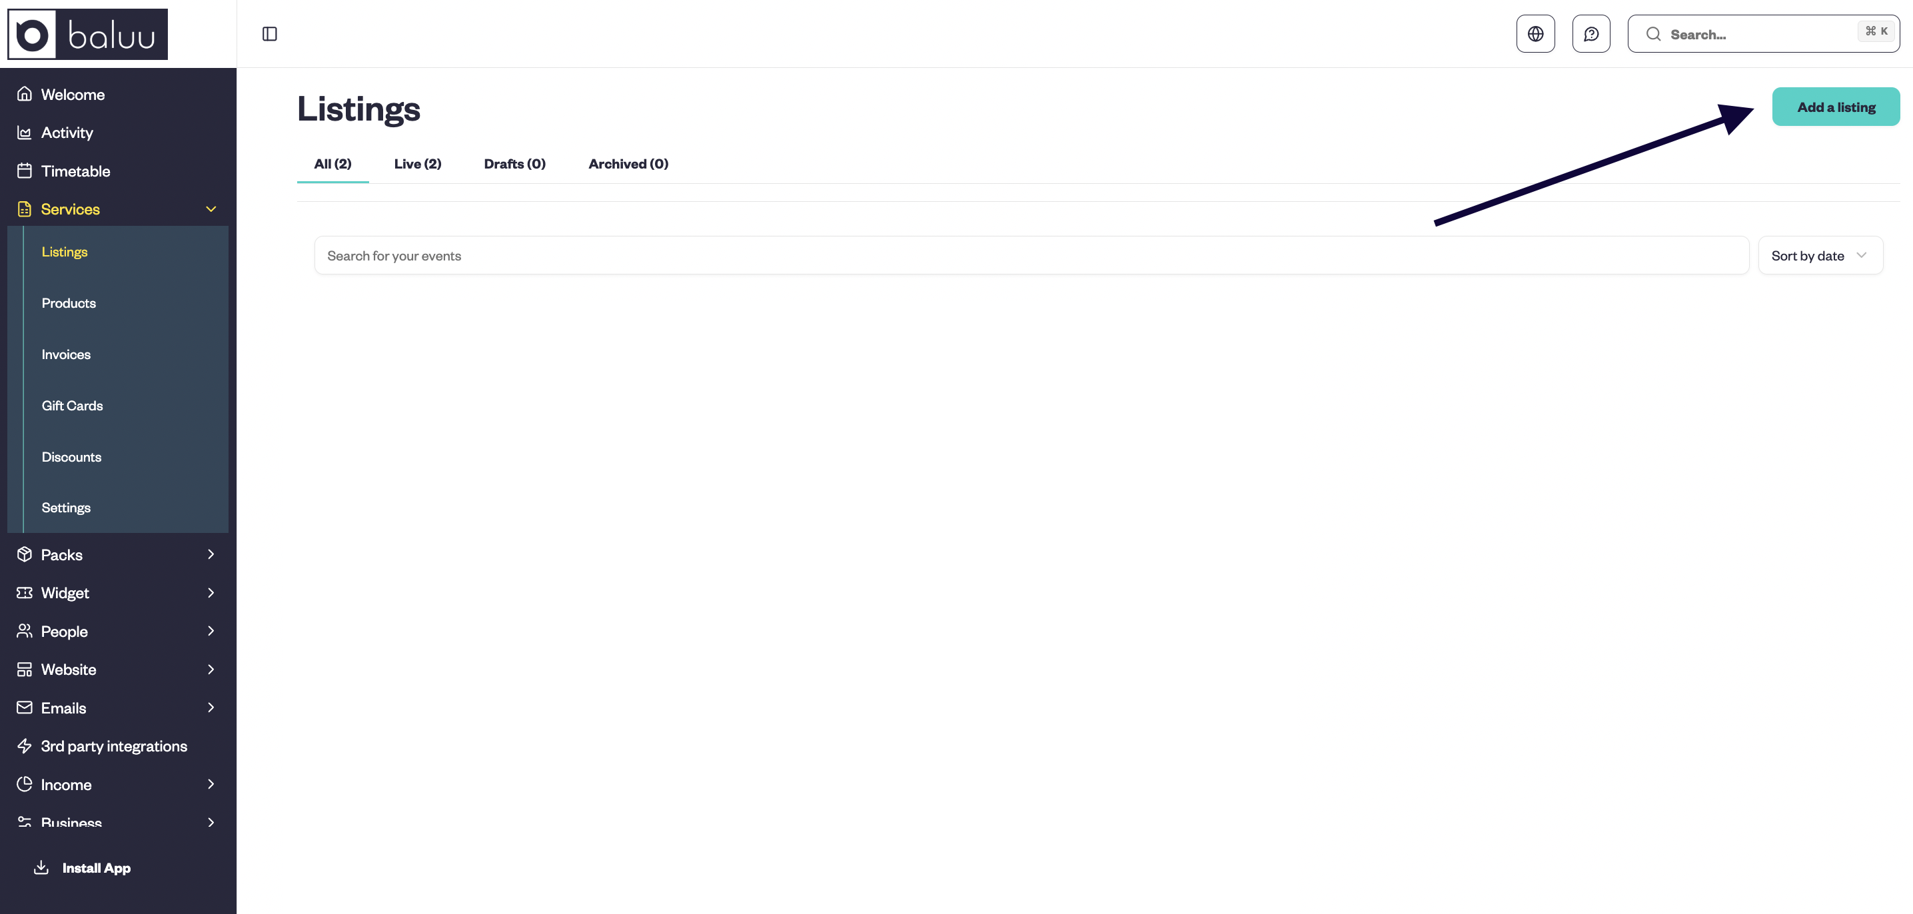Switch to the Drafts (0) tab
The width and height of the screenshot is (1913, 914).
pos(514,164)
